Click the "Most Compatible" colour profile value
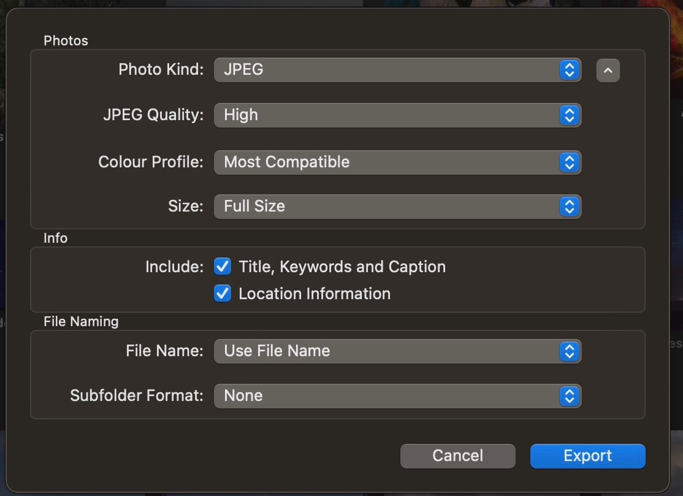 [287, 162]
